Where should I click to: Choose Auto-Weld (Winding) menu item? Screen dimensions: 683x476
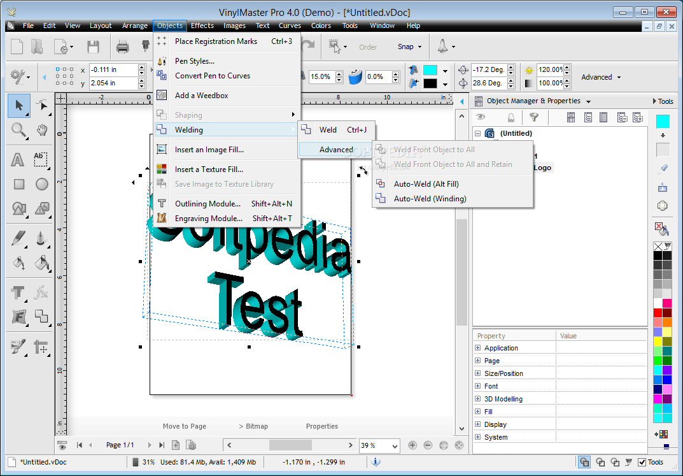coord(453,199)
